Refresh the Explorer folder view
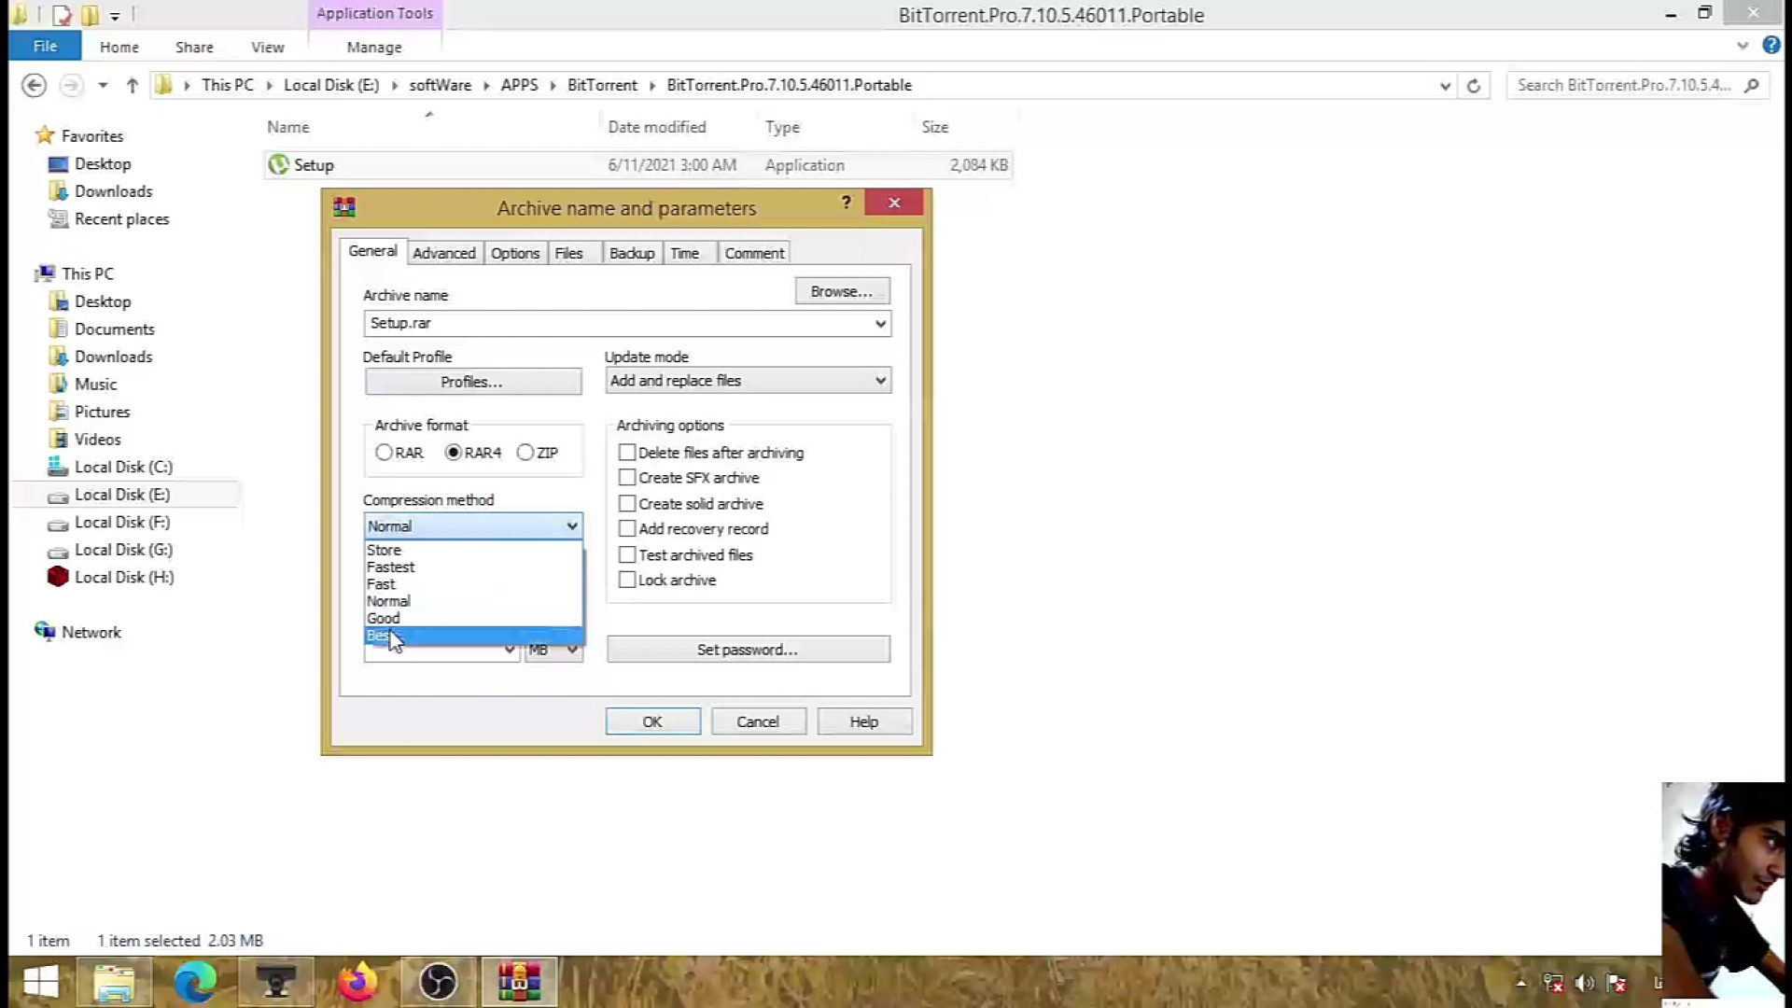The width and height of the screenshot is (1792, 1008). 1474,86
